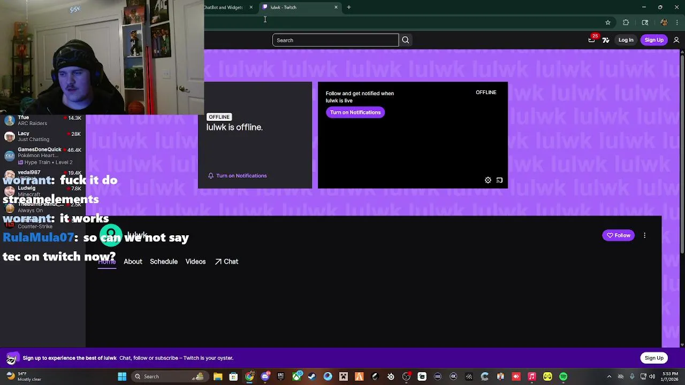Open Xbox app from the taskbar
Viewport: 685px width, 385px height.
tap(296, 376)
